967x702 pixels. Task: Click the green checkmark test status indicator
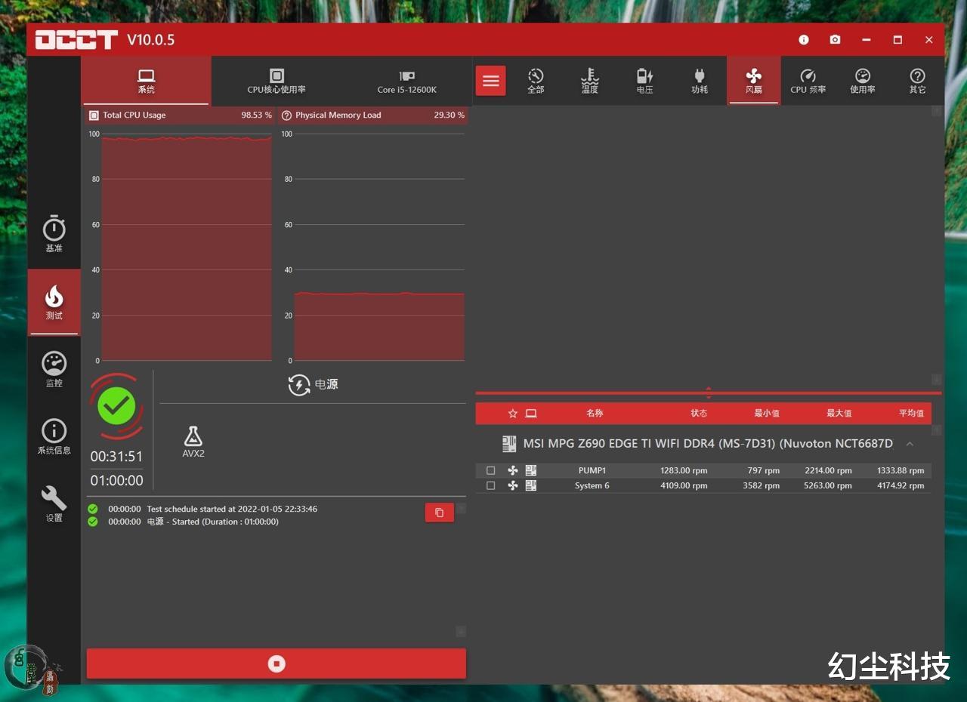(116, 406)
